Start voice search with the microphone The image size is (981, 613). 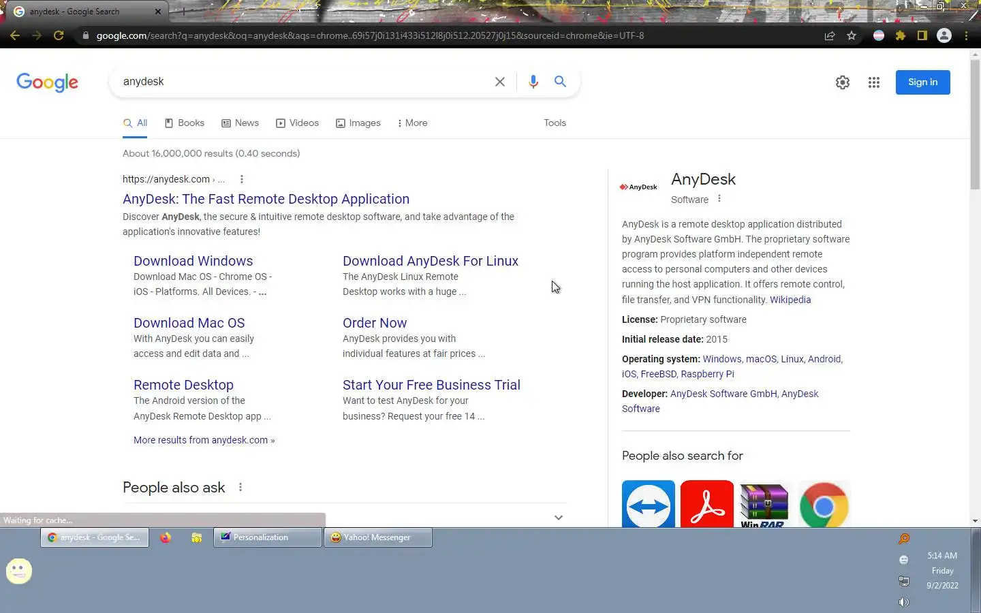(x=533, y=82)
